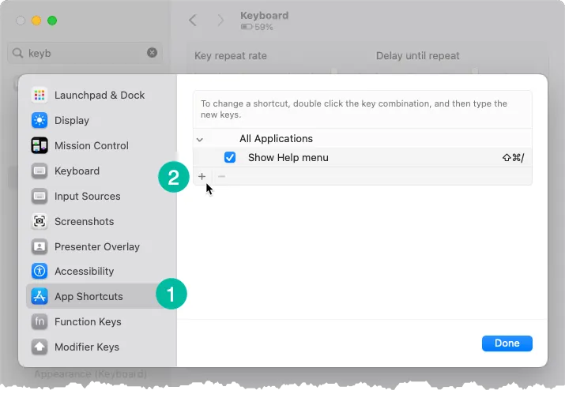Screen dimensions: 565x409
Task: Select the Display sun icon
Action: (40, 120)
